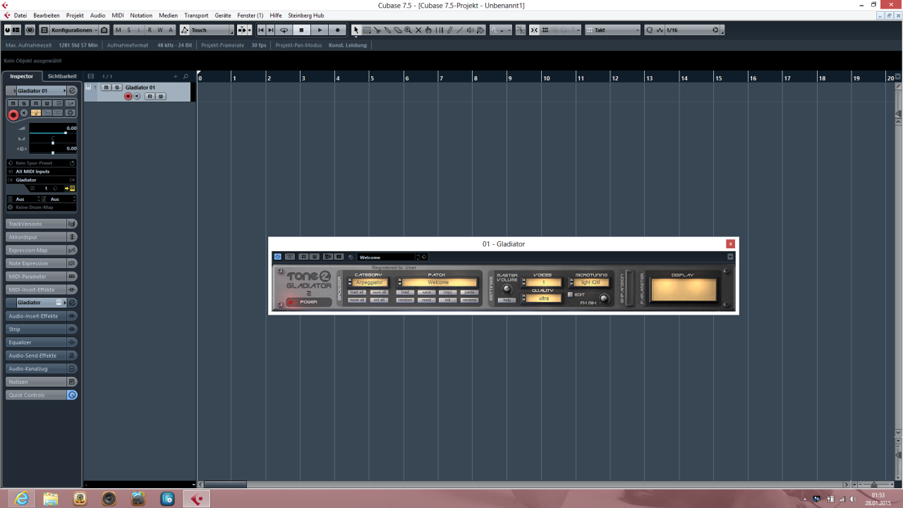Click Gladiator patch 'rename' button
This screenshot has height=508, width=903.
[x=470, y=300]
